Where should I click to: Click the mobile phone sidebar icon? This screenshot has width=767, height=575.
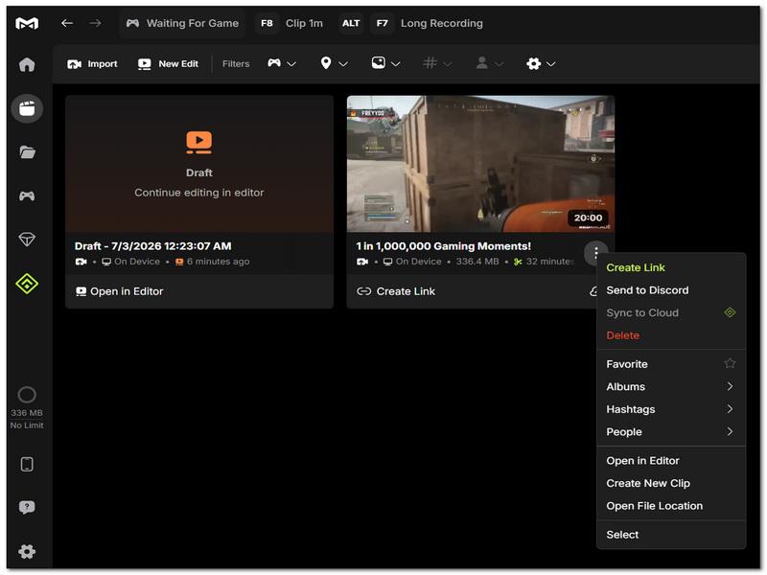coord(27,464)
